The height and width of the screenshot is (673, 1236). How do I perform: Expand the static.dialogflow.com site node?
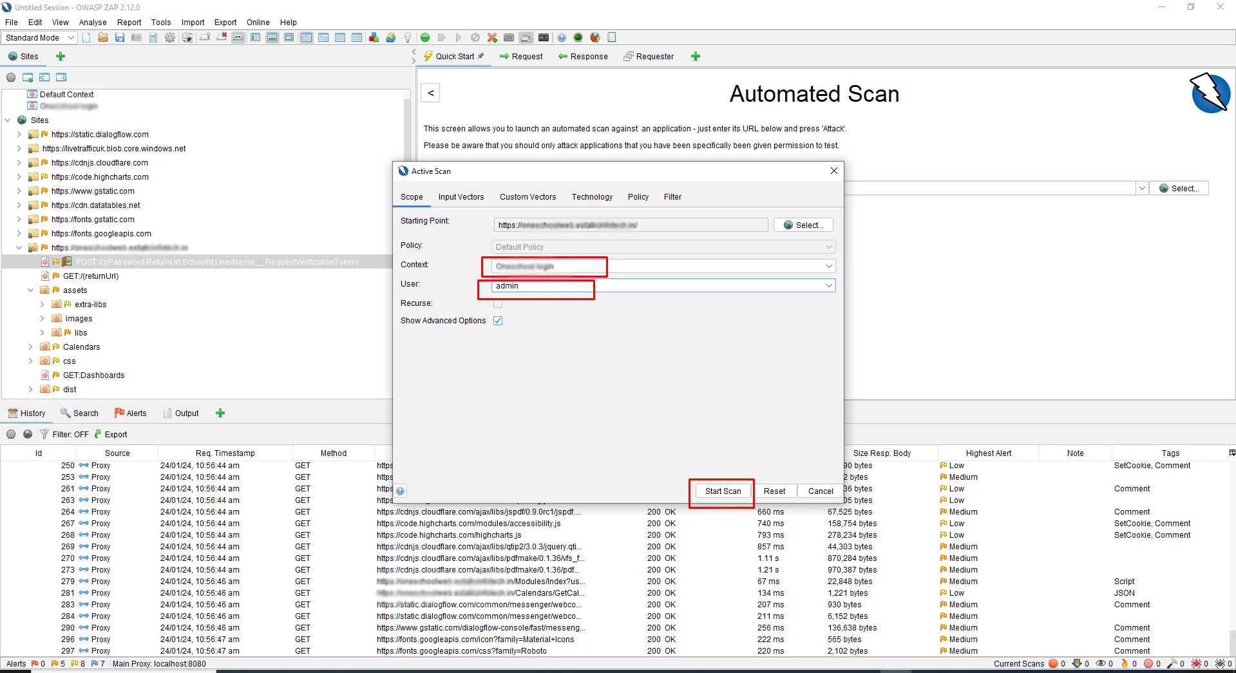tap(19, 135)
